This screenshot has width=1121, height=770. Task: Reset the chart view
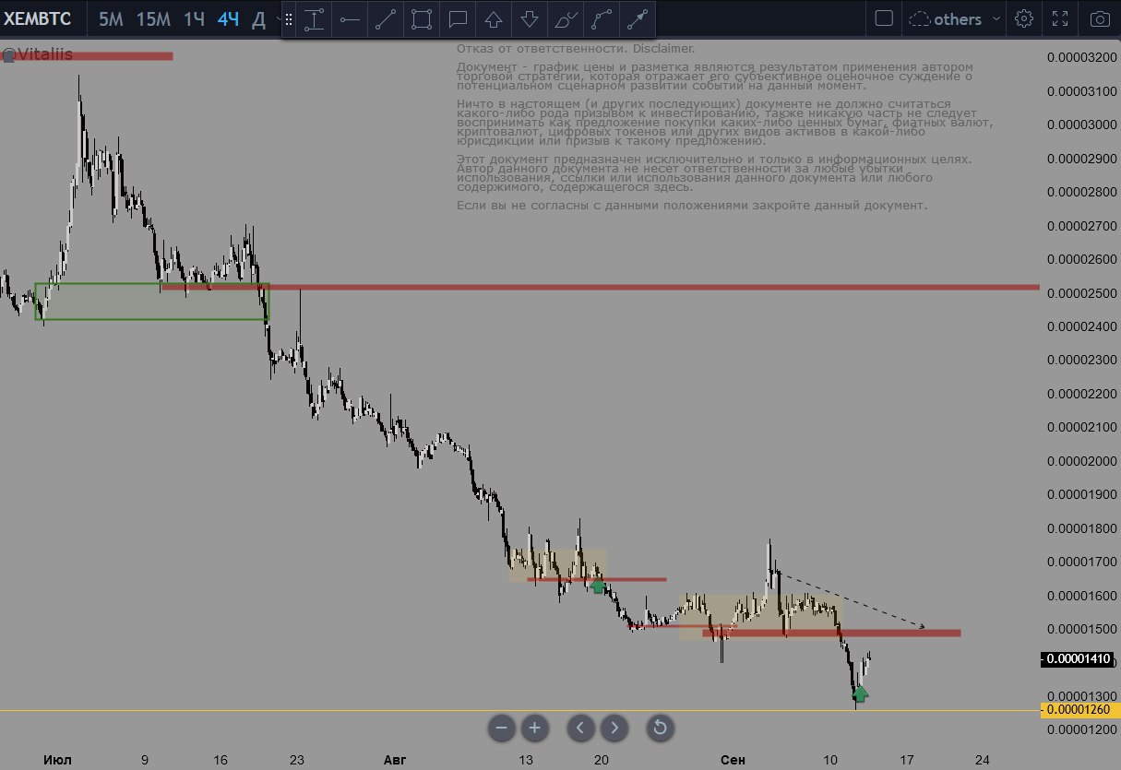660,728
